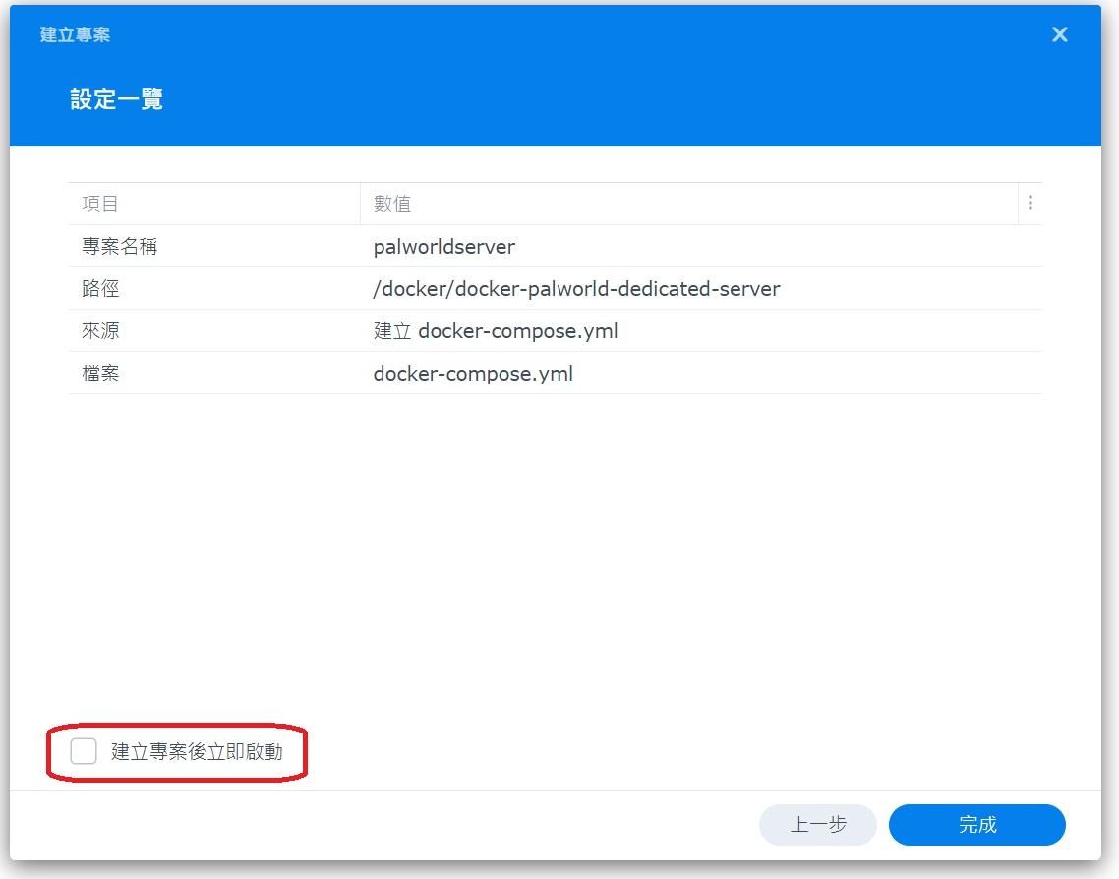Click the 建立 docker-compose.yml source value

point(496,331)
